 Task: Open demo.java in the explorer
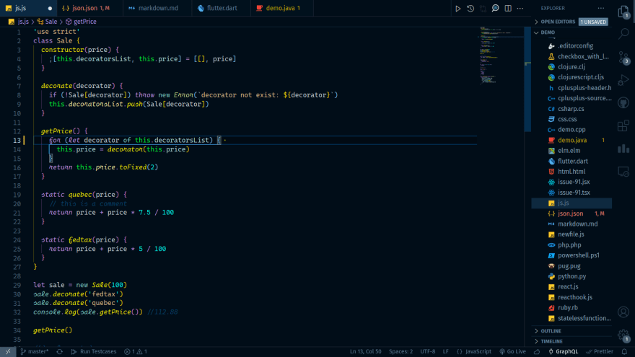tap(571, 140)
